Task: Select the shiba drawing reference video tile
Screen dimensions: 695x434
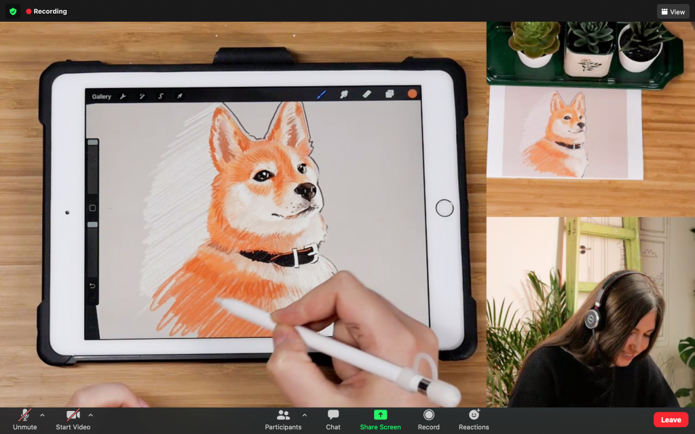Action: coord(591,119)
